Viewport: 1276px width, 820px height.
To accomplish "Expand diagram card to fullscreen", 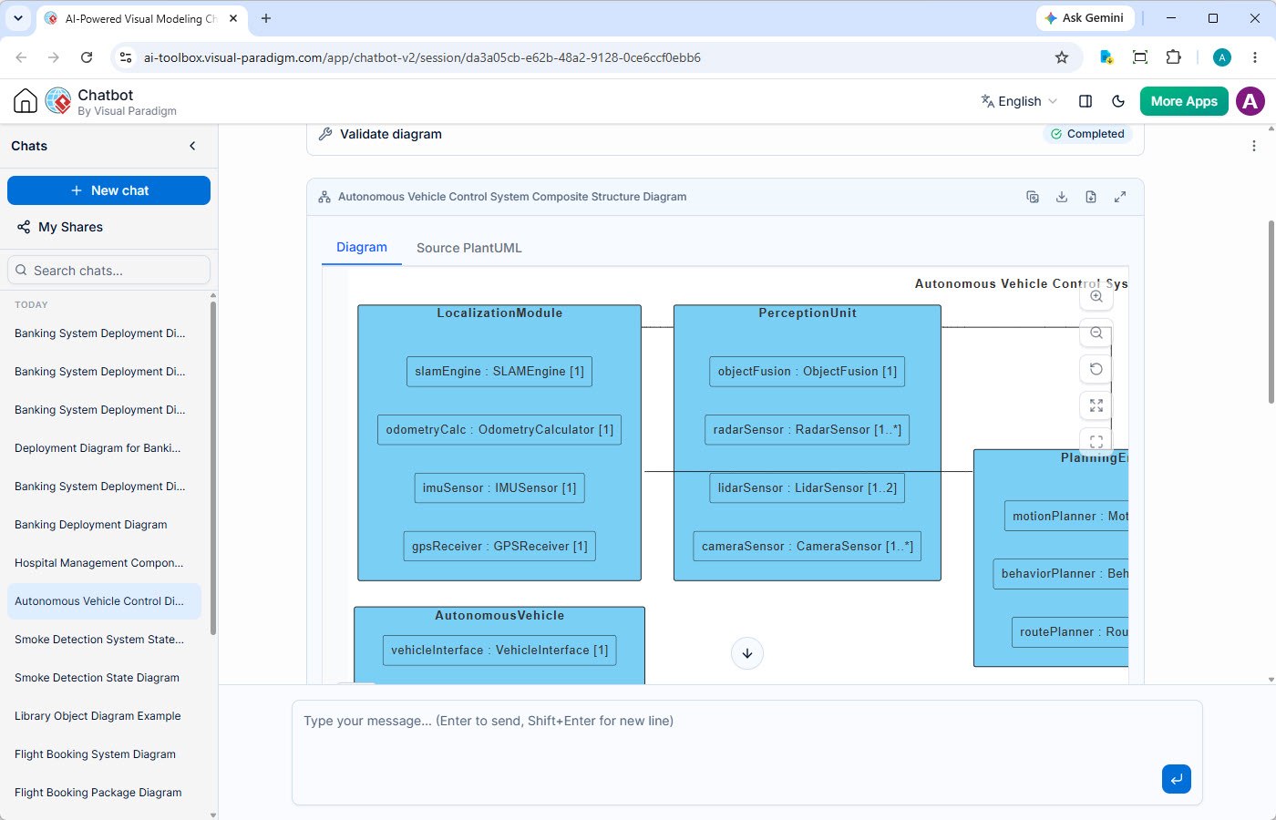I will point(1120,197).
